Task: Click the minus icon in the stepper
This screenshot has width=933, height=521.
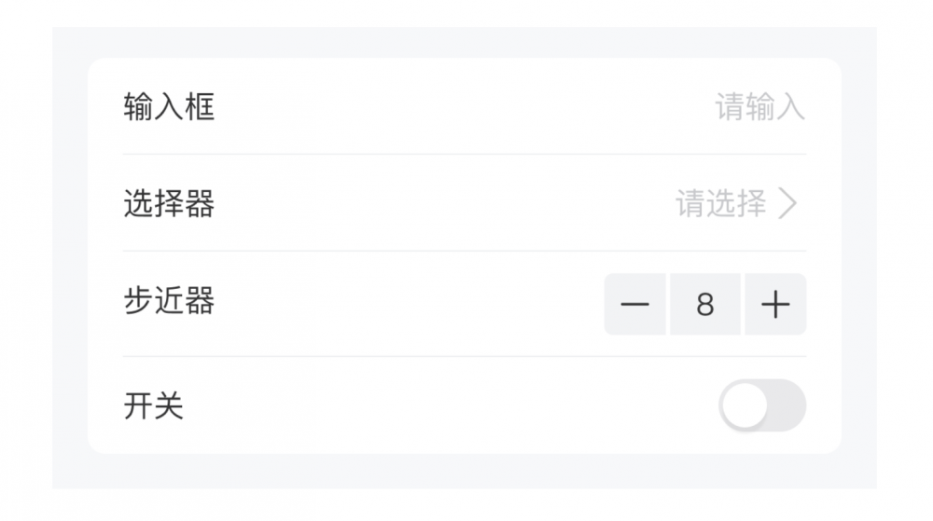Action: [634, 305]
